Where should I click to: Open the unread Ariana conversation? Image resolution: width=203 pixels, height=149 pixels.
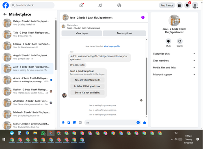pyautogui.click(x=27, y=80)
